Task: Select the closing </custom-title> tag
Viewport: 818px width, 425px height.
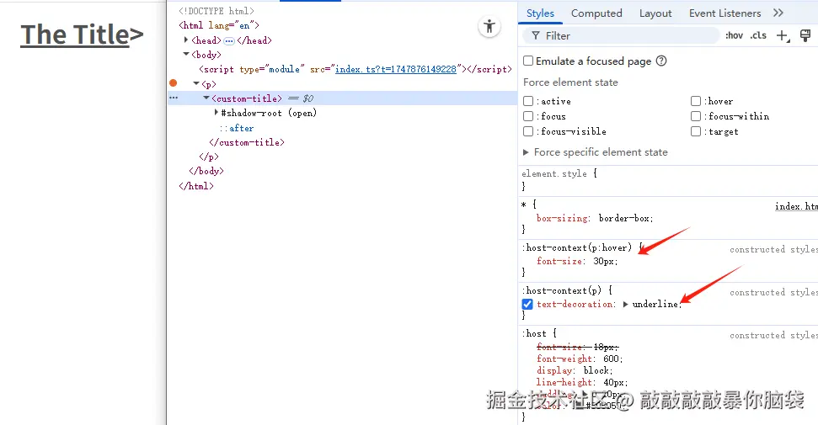Action: coord(247,142)
